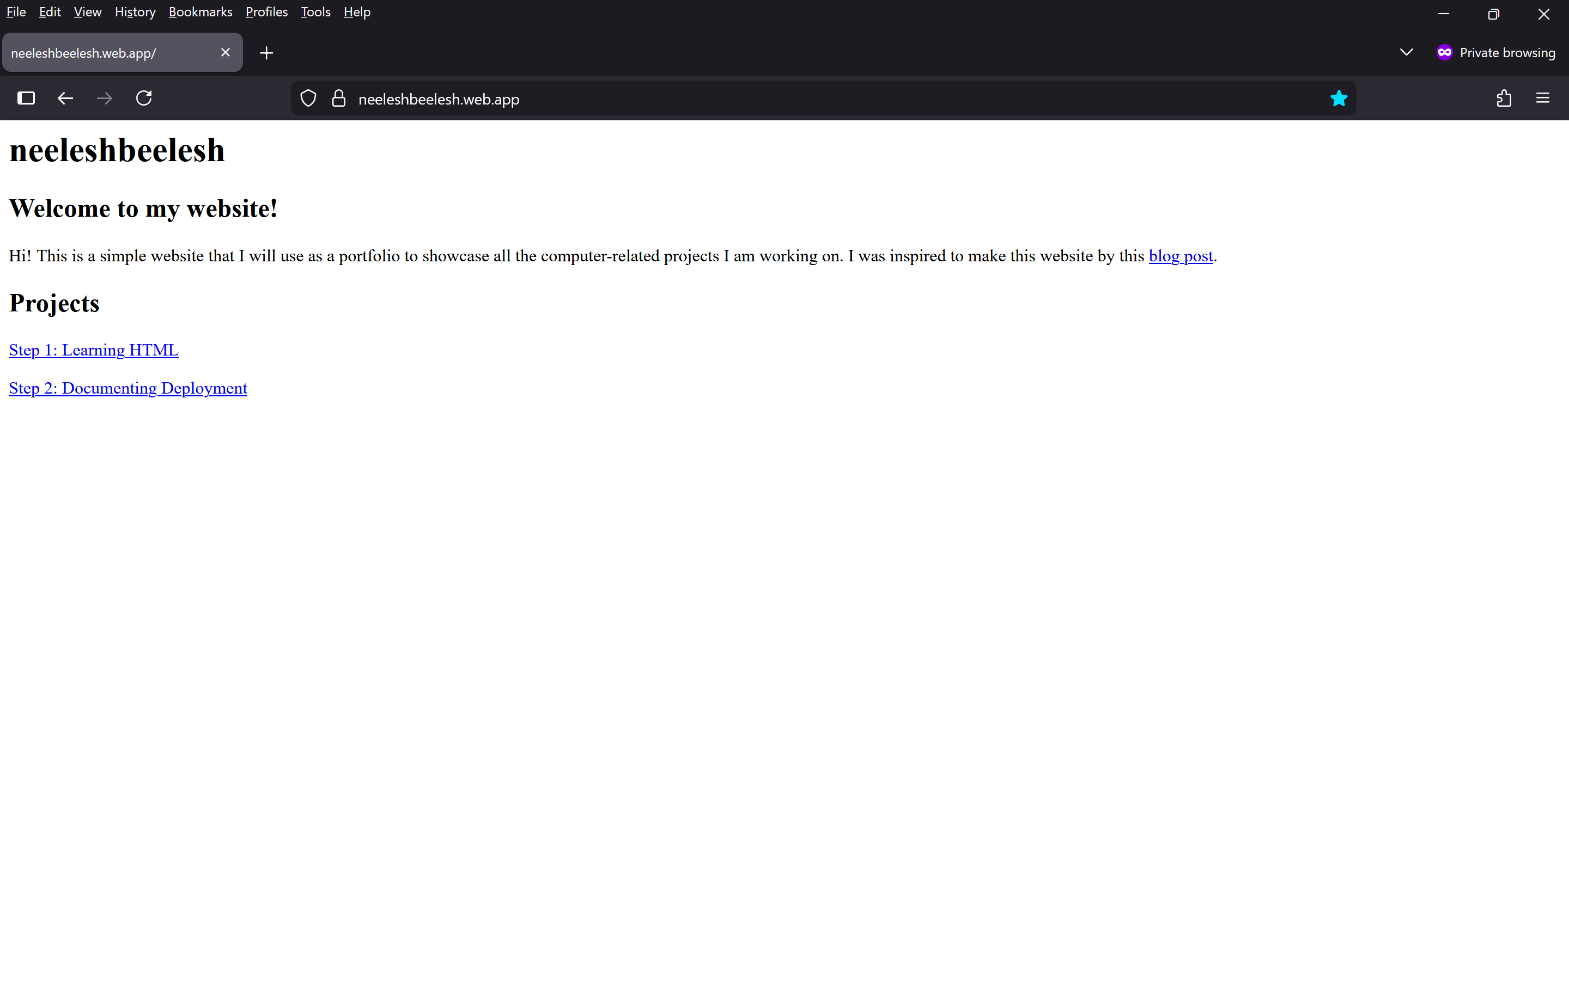Open the Tools menu
The image size is (1569, 993).
pos(315,12)
